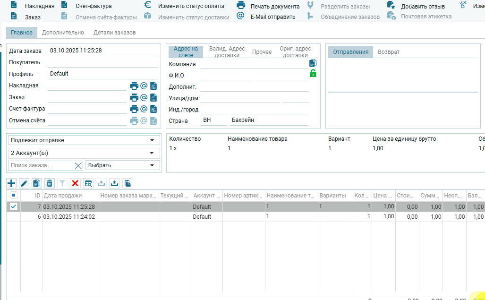This screenshot has height=300, width=485.
Task: Open the 2 Аккаунт(ы) dropdown
Action: tap(152, 153)
